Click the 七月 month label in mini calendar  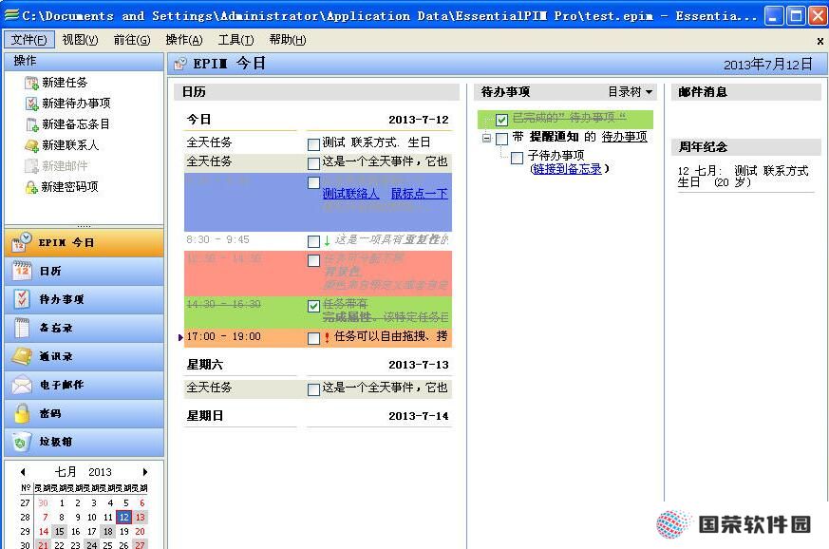(x=66, y=472)
